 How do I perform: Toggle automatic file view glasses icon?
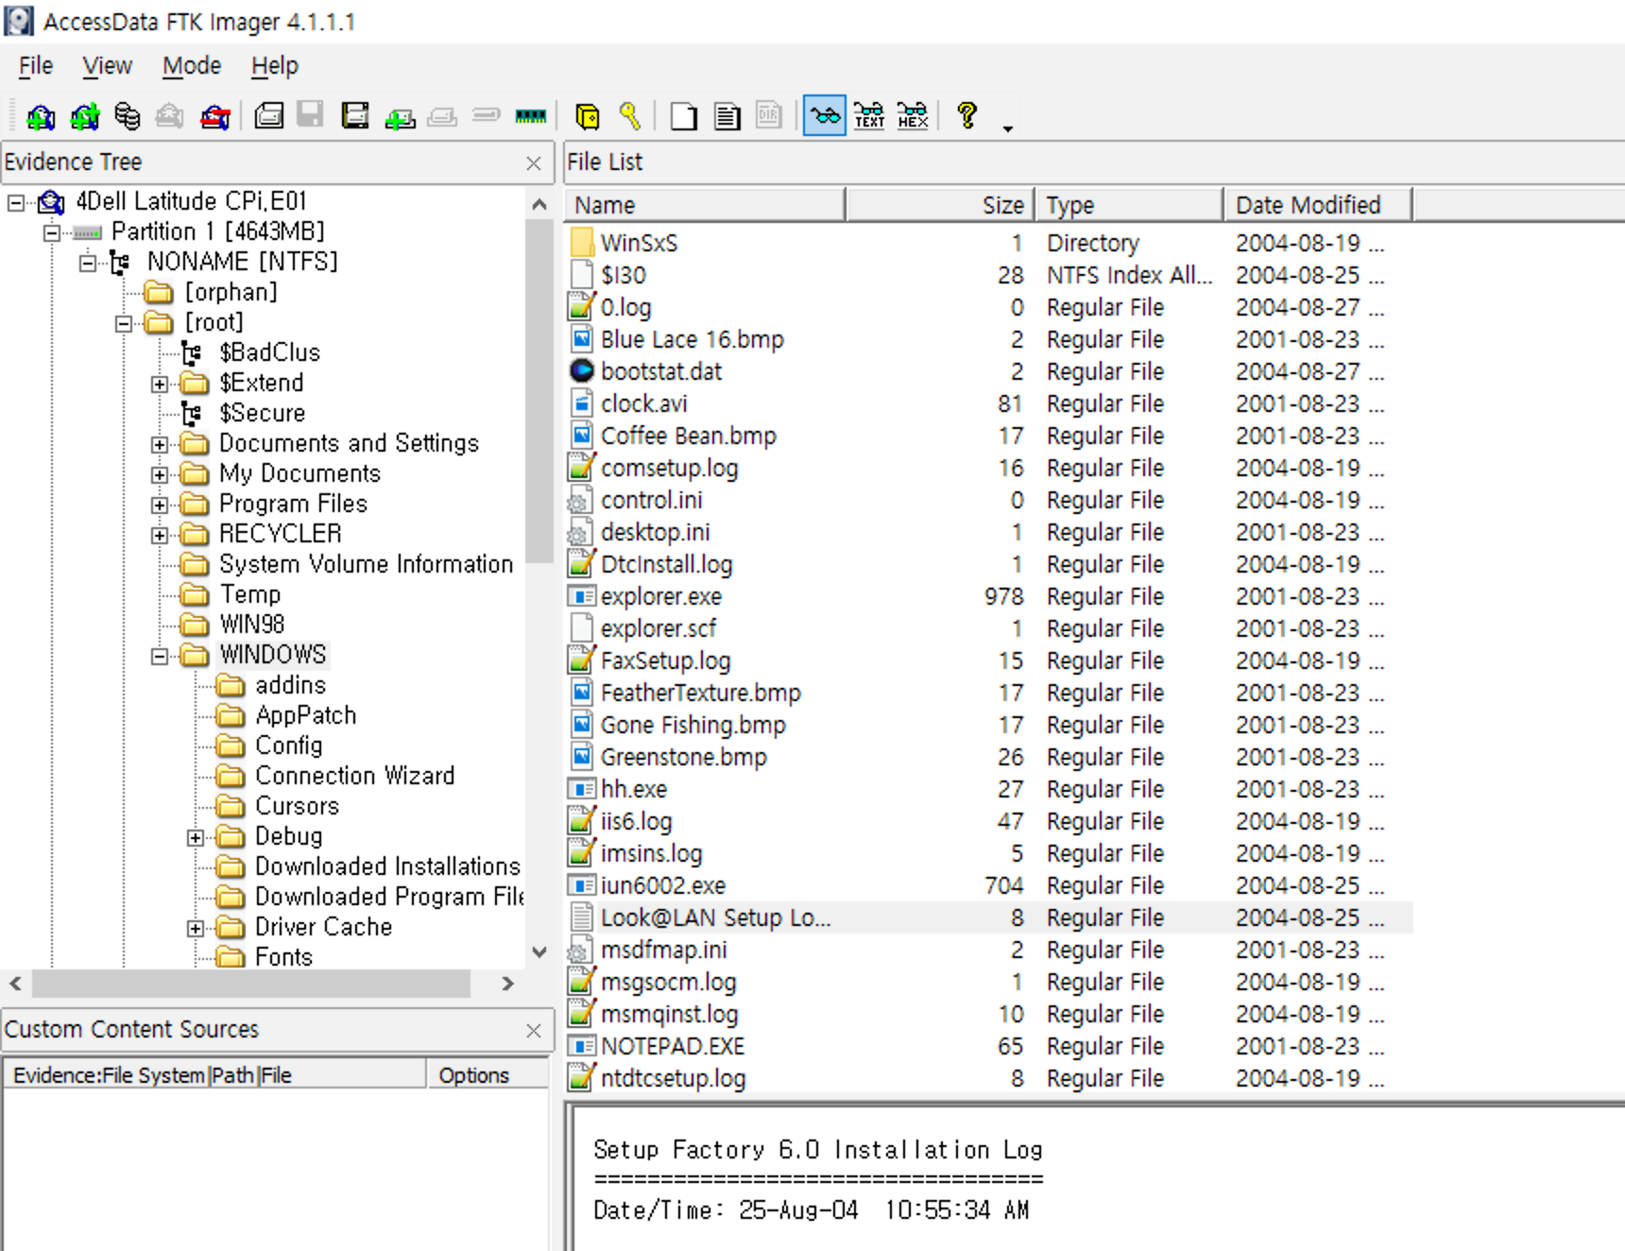pos(825,116)
